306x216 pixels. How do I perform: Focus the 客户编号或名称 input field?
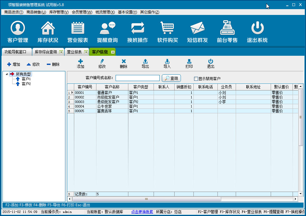click(x=137, y=78)
